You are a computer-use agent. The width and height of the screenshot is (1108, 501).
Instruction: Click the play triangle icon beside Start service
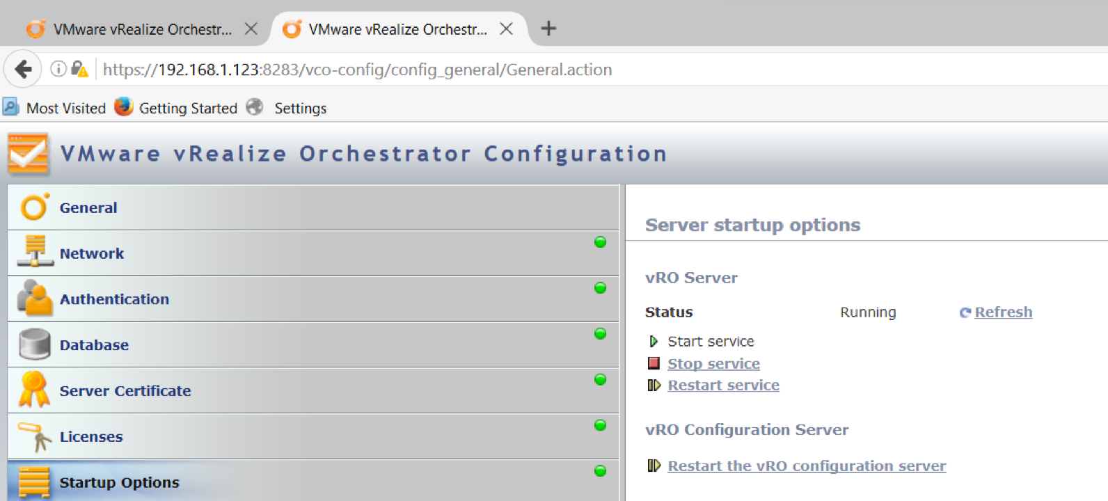coord(654,341)
